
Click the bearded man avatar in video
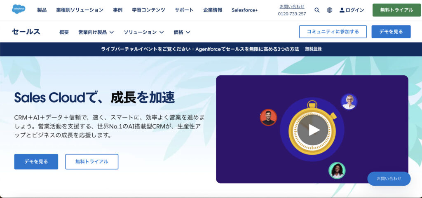pyautogui.click(x=268, y=117)
